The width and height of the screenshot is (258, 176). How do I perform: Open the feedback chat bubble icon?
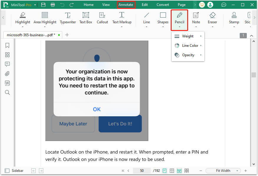click(224, 5)
